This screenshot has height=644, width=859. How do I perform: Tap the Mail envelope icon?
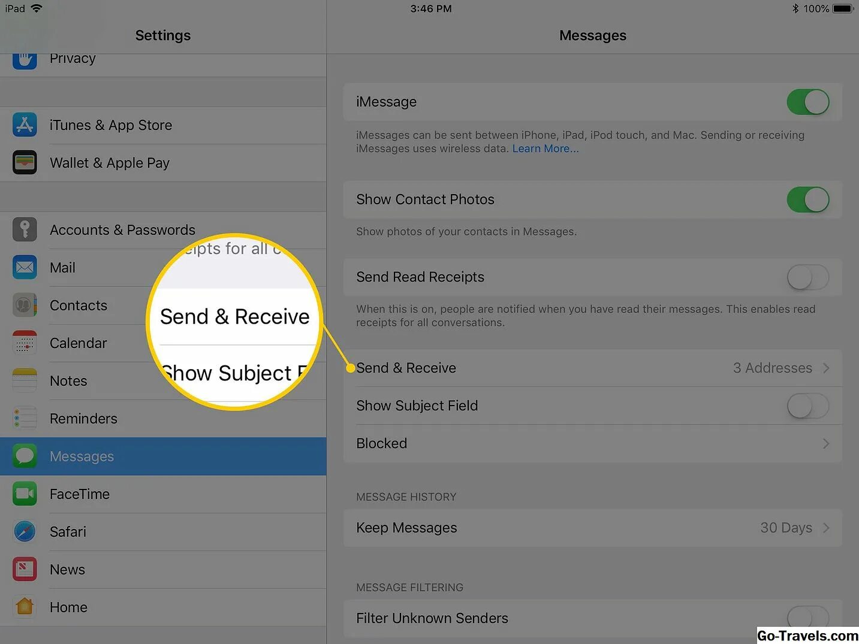coord(25,267)
